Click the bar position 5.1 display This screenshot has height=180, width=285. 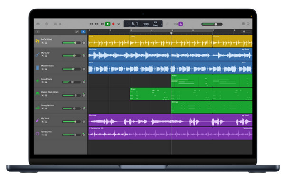tap(135, 24)
